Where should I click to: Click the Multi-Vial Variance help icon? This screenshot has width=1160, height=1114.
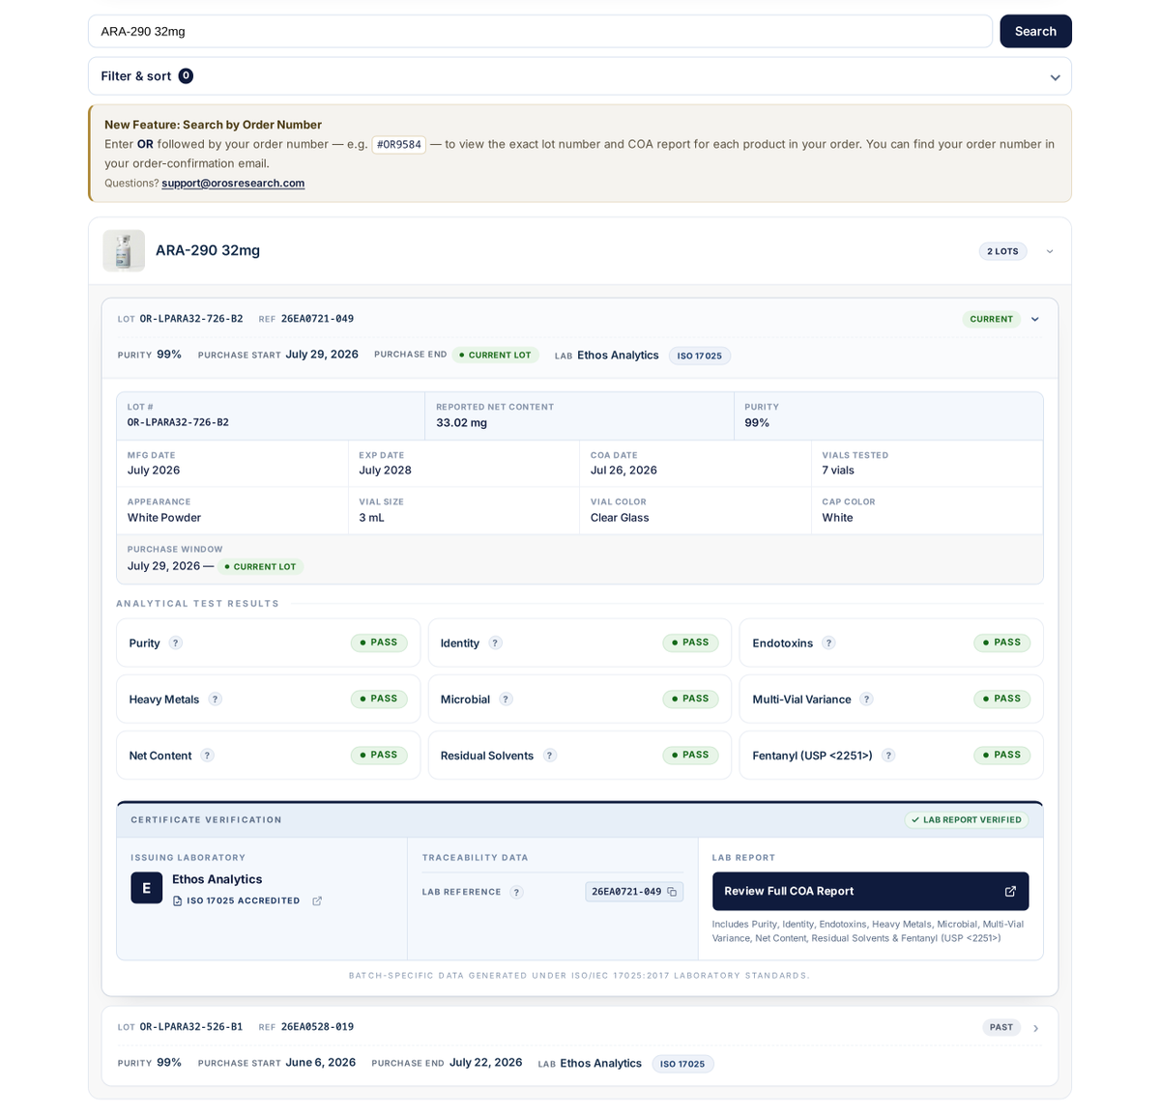click(867, 700)
